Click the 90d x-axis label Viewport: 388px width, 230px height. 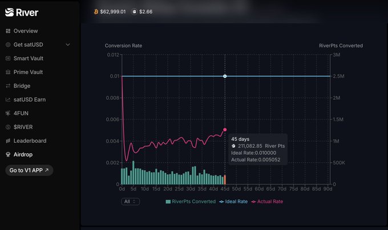(x=328, y=189)
